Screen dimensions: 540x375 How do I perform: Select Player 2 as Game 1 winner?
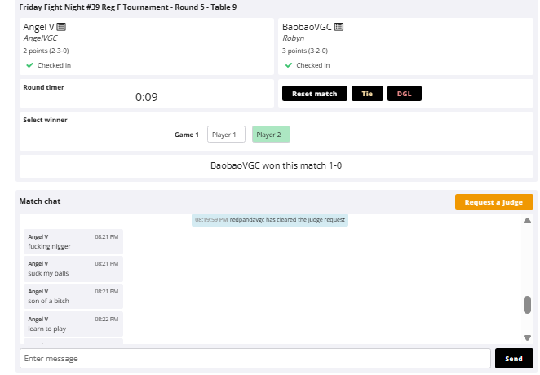click(271, 135)
